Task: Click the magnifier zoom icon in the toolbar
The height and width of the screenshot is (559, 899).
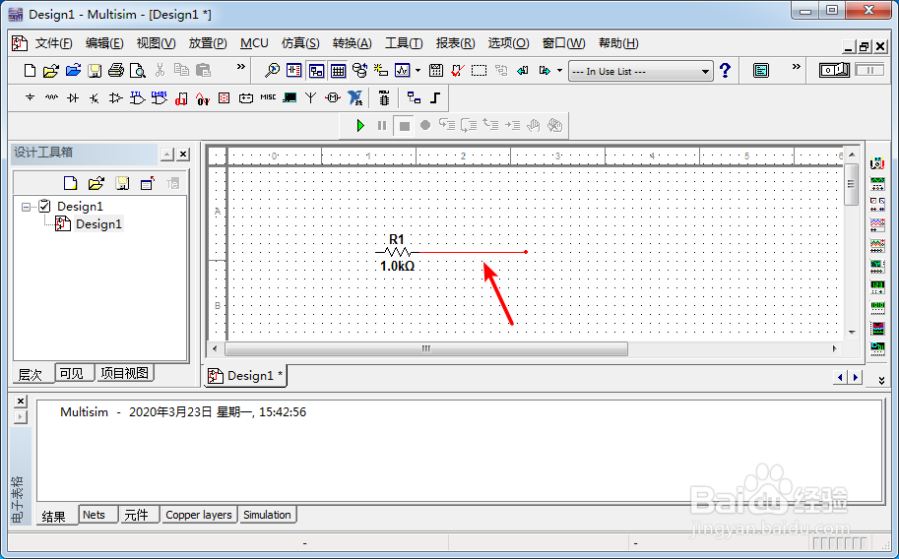Action: 272,71
